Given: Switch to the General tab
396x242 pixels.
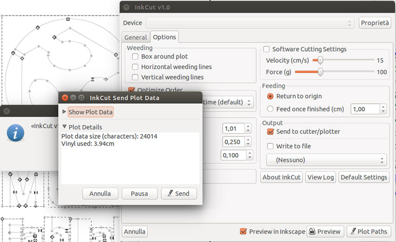Looking at the screenshot, I should (136, 38).
